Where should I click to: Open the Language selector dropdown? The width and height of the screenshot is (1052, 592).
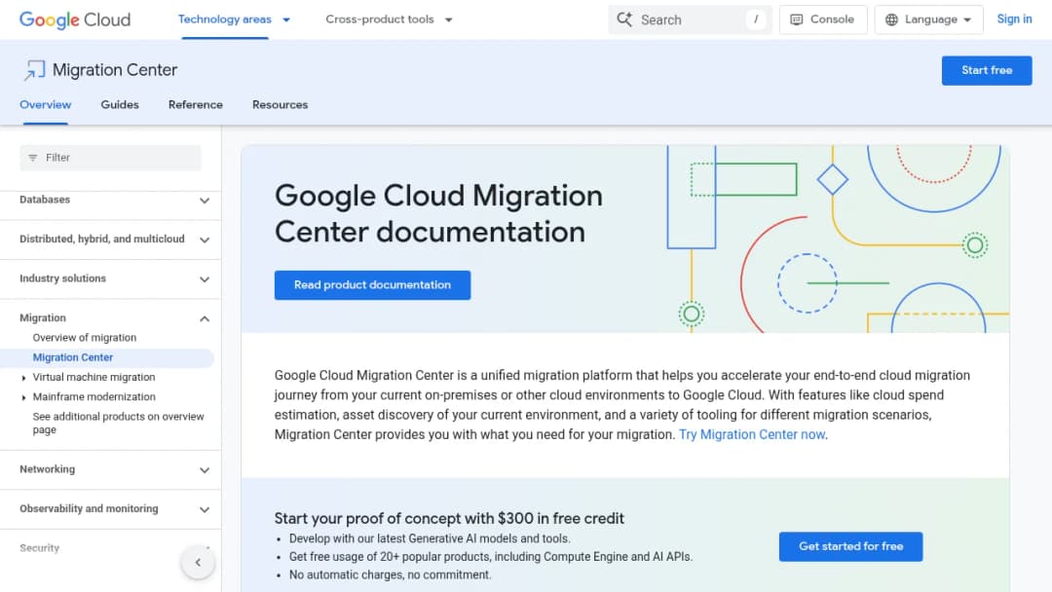click(x=928, y=19)
